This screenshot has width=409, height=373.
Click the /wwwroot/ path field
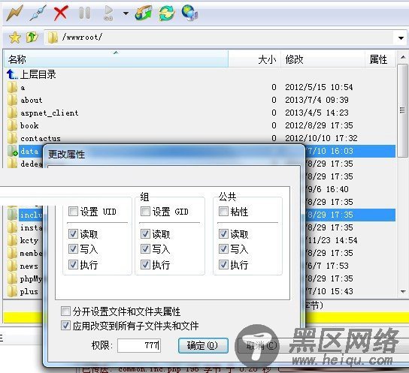point(219,38)
